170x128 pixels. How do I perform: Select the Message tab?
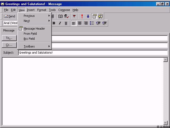9,30
